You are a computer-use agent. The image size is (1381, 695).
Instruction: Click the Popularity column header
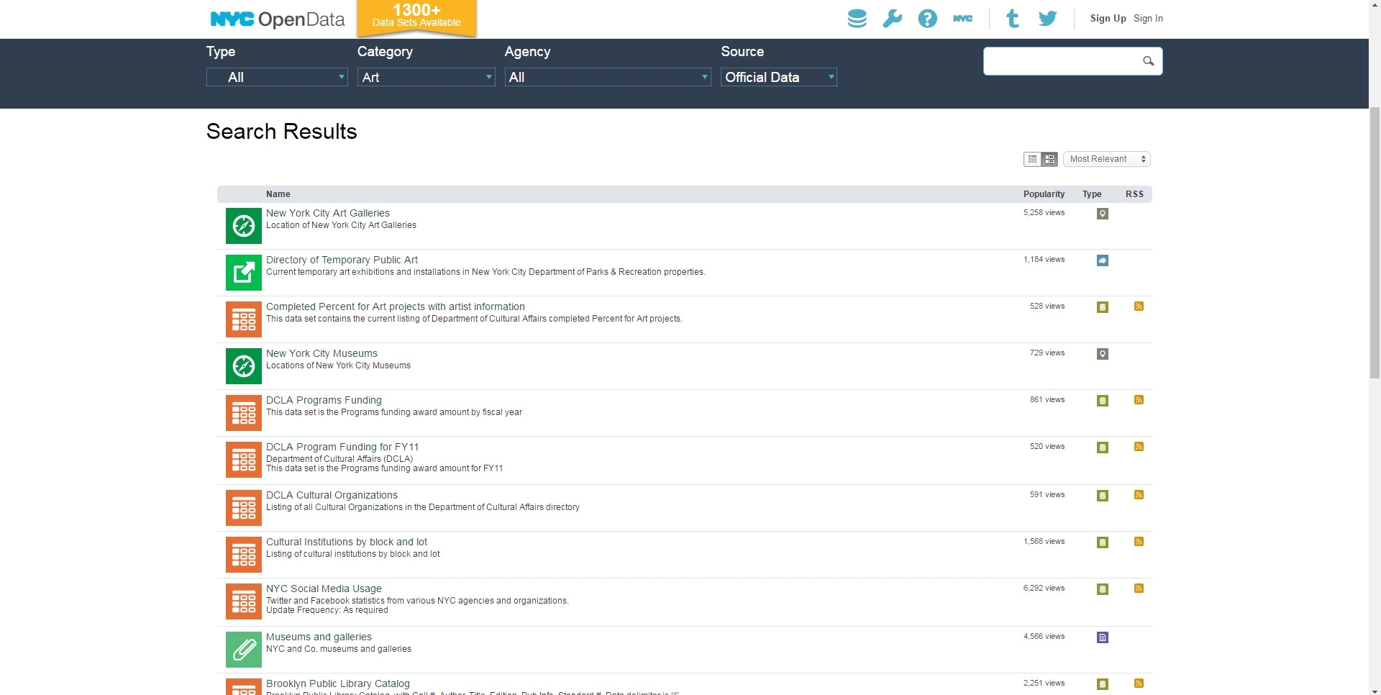1044,194
